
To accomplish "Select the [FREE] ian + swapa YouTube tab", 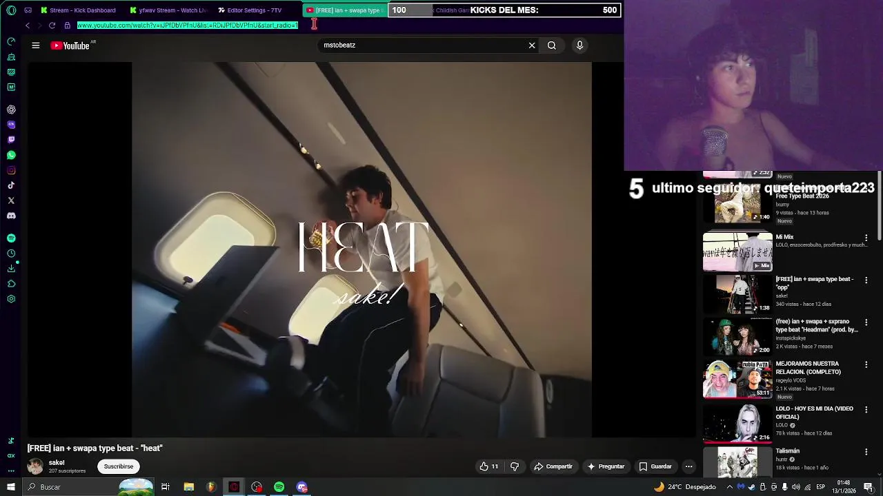I will click(x=344, y=10).
